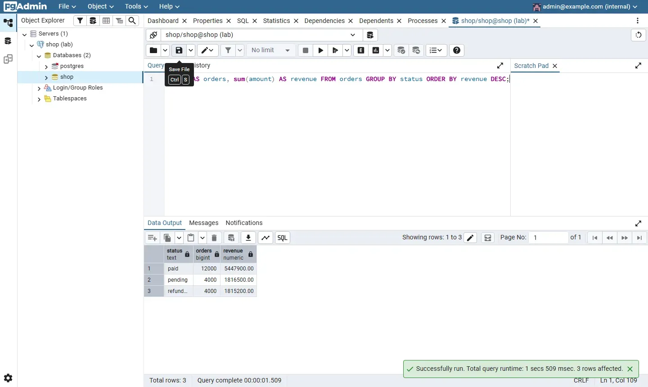Open Query Tool from Object Explorer toolbar
The height and width of the screenshot is (387, 648).
(93, 21)
